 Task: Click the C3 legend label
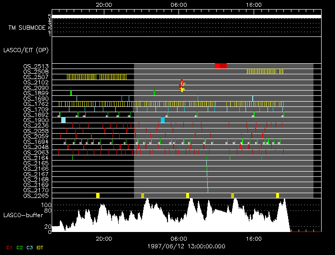click(x=30, y=247)
